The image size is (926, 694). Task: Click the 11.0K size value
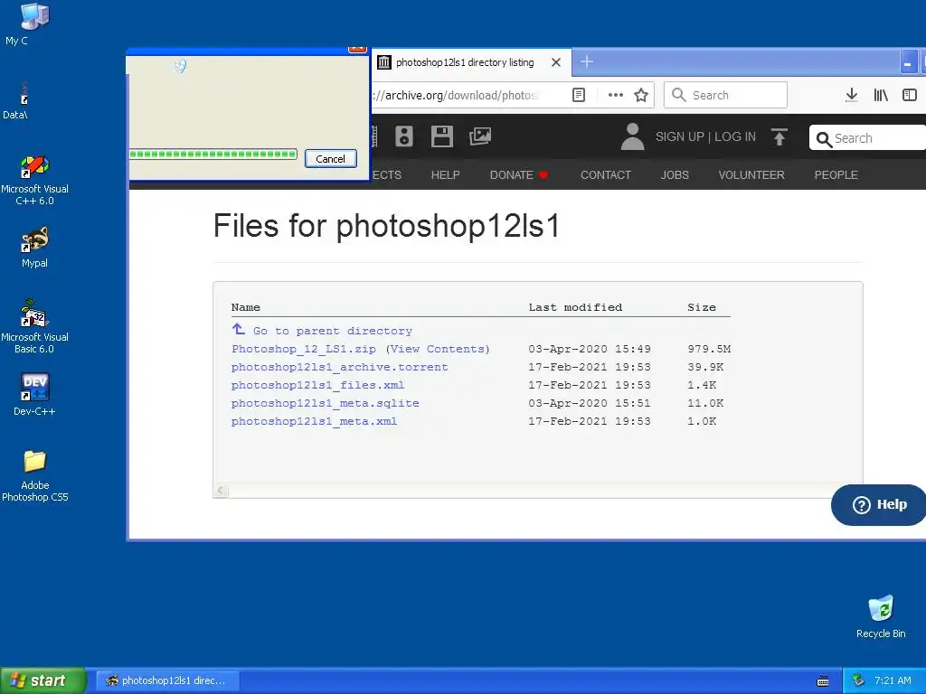click(x=705, y=403)
